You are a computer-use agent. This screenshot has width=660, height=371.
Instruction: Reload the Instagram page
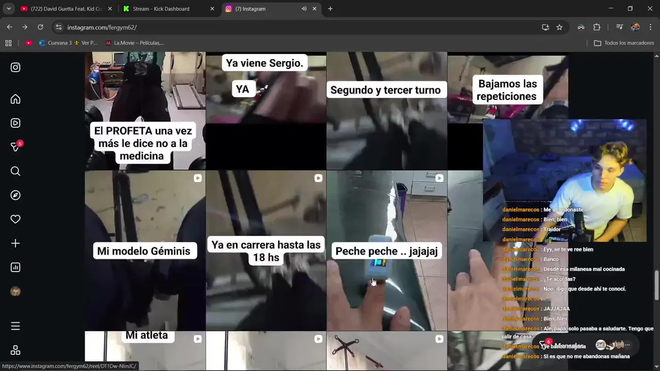pos(40,27)
